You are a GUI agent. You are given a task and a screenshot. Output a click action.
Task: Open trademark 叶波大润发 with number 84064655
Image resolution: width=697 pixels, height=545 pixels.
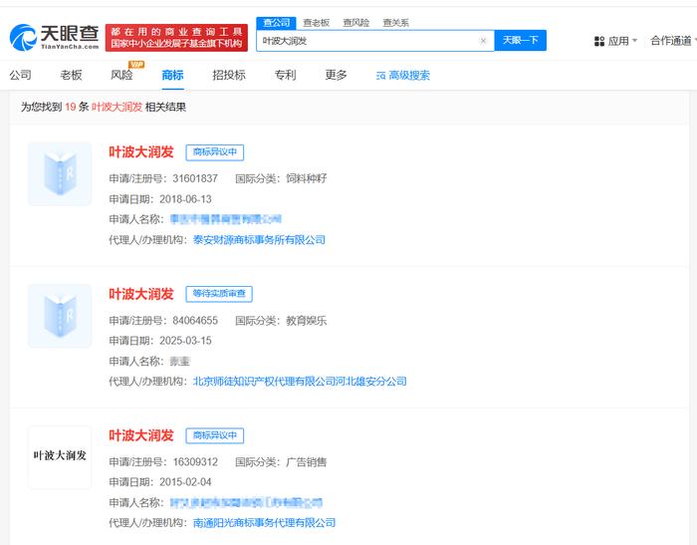pyautogui.click(x=141, y=294)
